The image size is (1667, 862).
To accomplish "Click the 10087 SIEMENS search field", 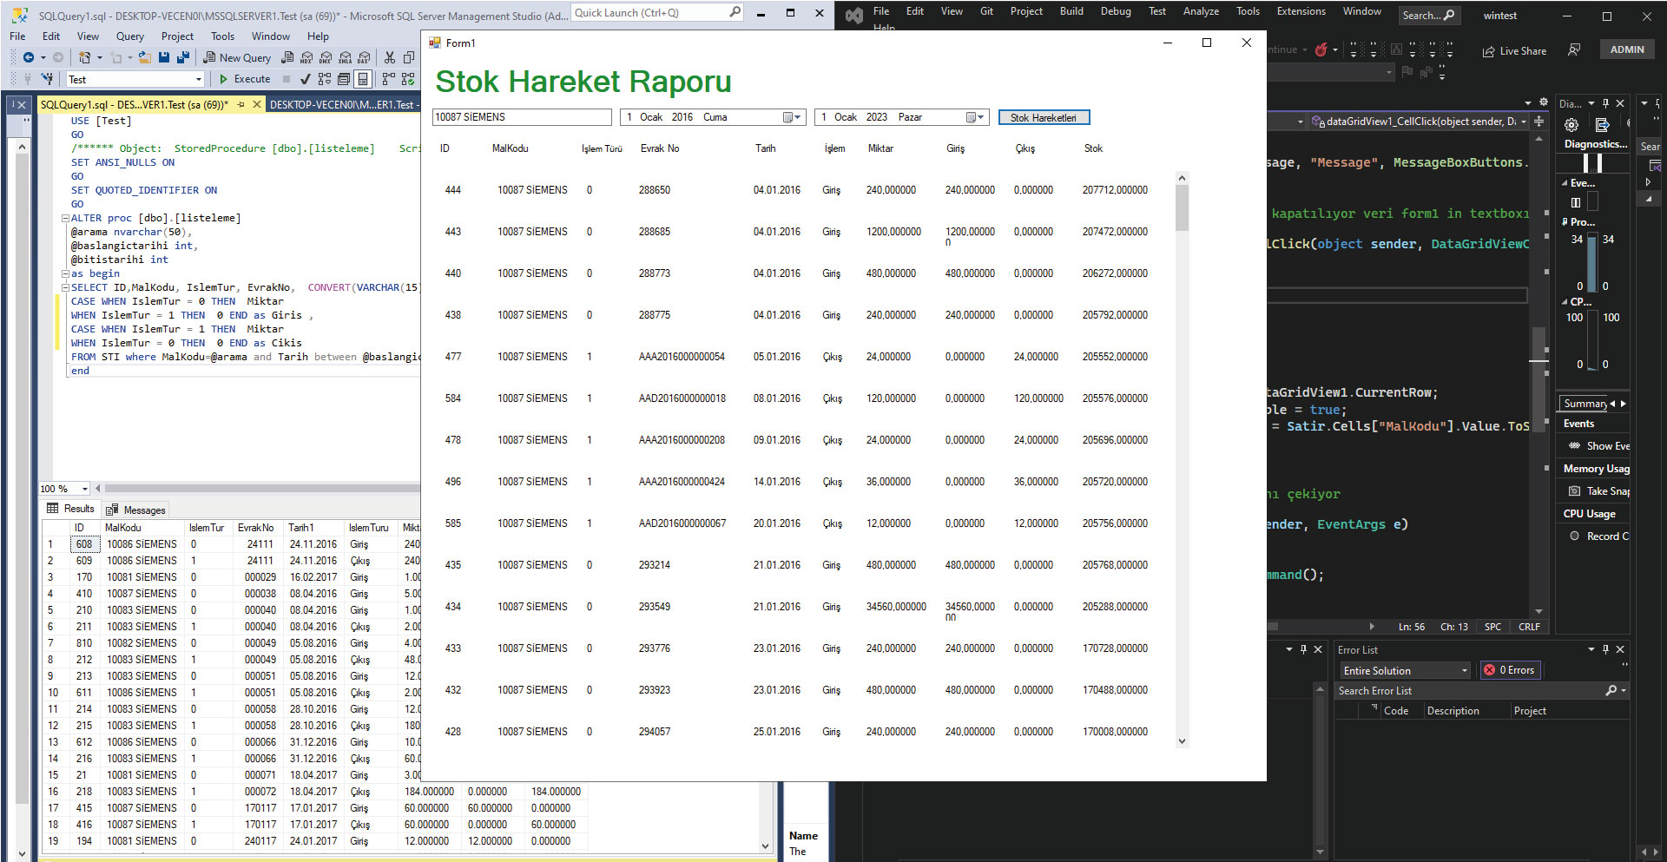I will coord(521,117).
